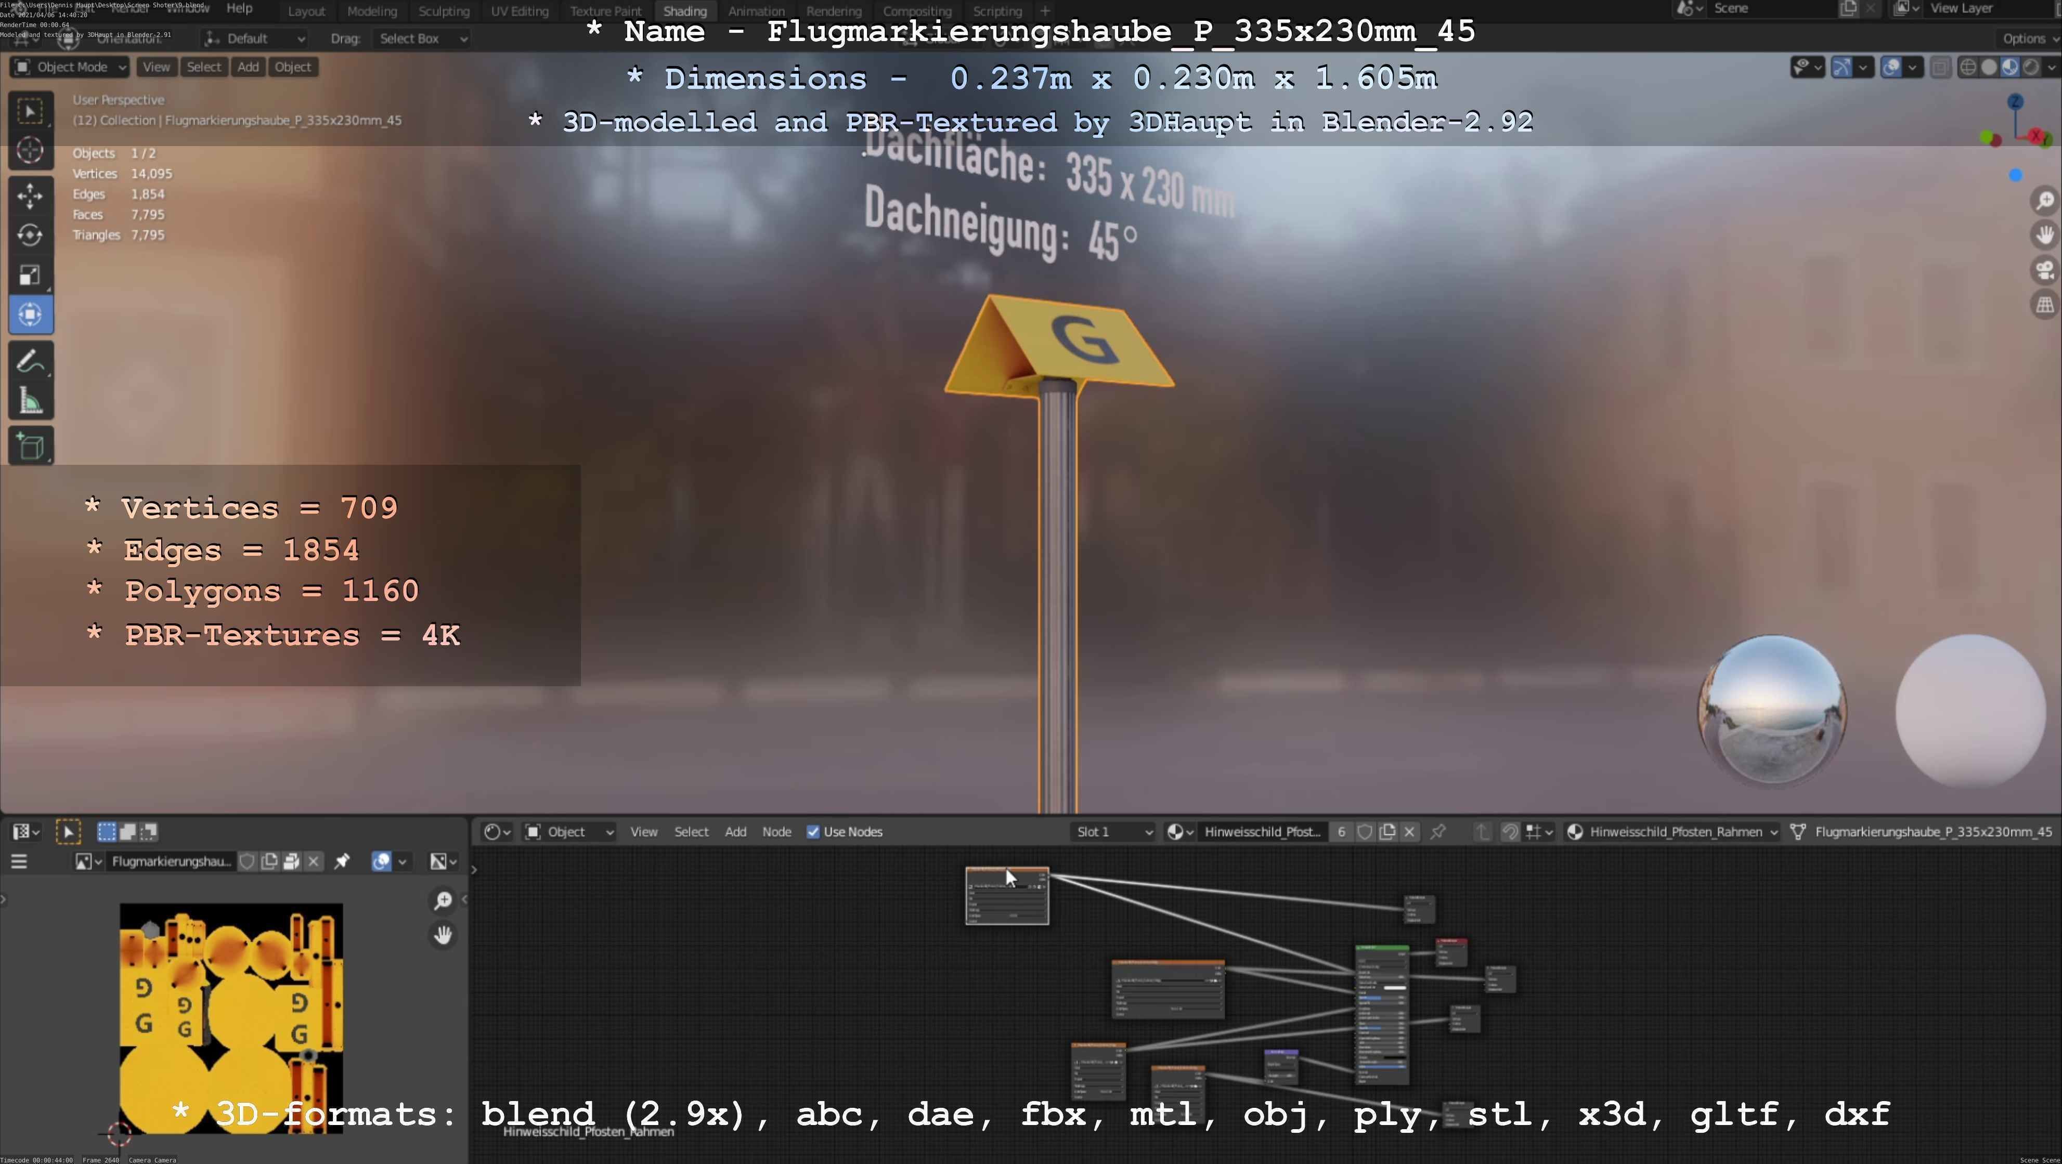
Task: Toggle camera view in viewport
Action: click(2044, 270)
